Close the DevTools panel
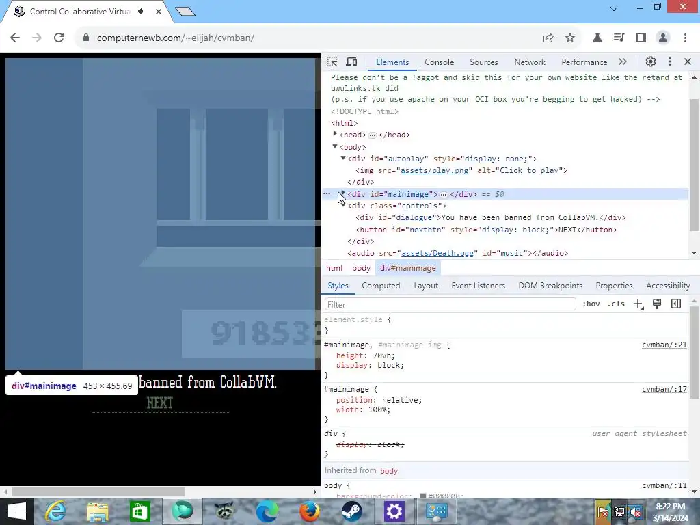The height and width of the screenshot is (525, 700). point(688,62)
